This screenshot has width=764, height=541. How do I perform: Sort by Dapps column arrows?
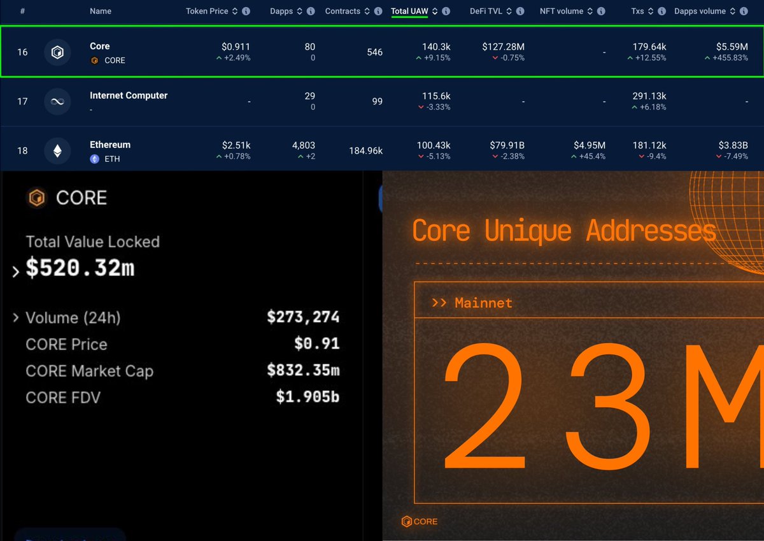299,11
